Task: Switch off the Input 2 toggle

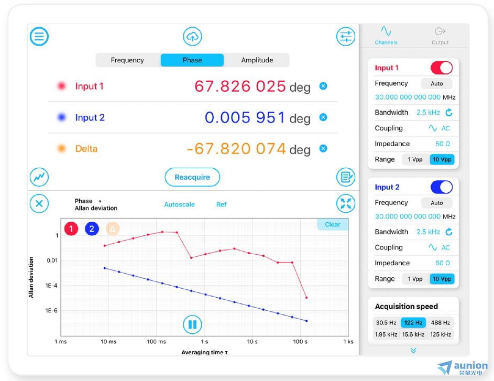Action: coord(442,187)
